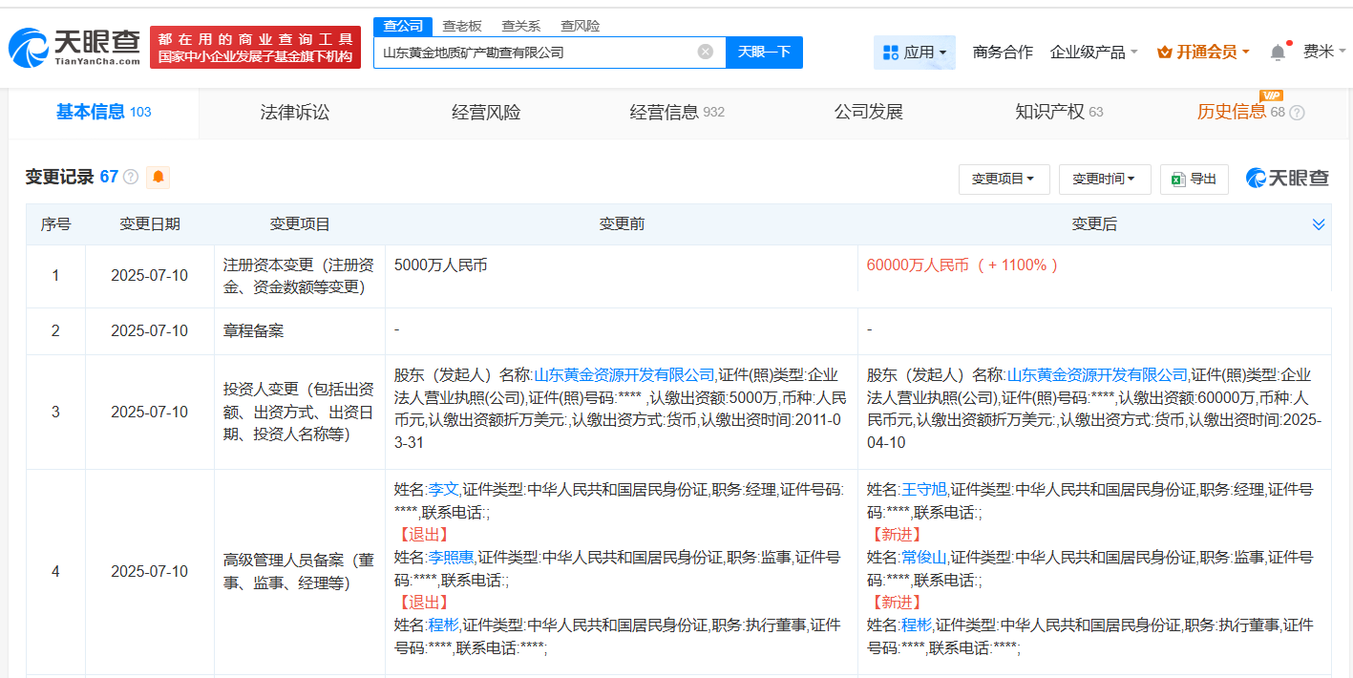Click the TianYanCha logo in header
The image size is (1353, 678).
74,47
